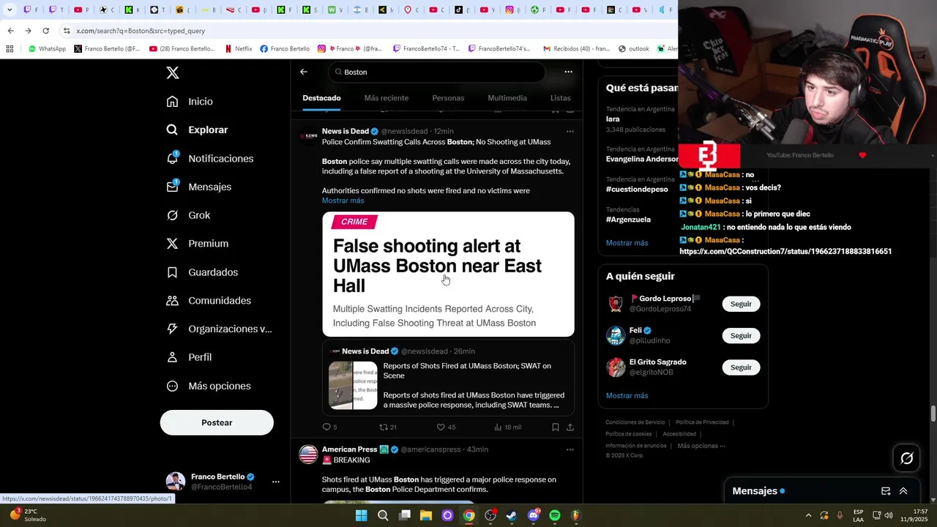Screen dimensions: 937x527
Task: Open News is Dead tweet options menu
Action: tap(570, 132)
